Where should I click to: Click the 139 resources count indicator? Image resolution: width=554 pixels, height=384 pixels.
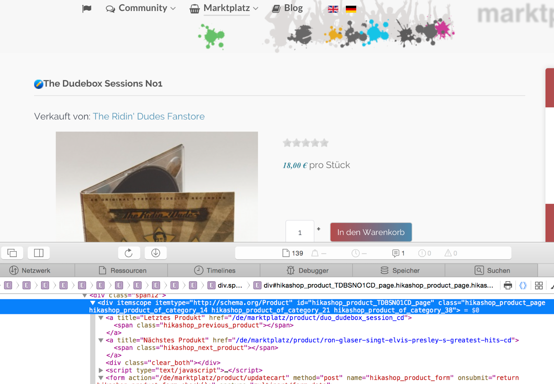click(293, 253)
